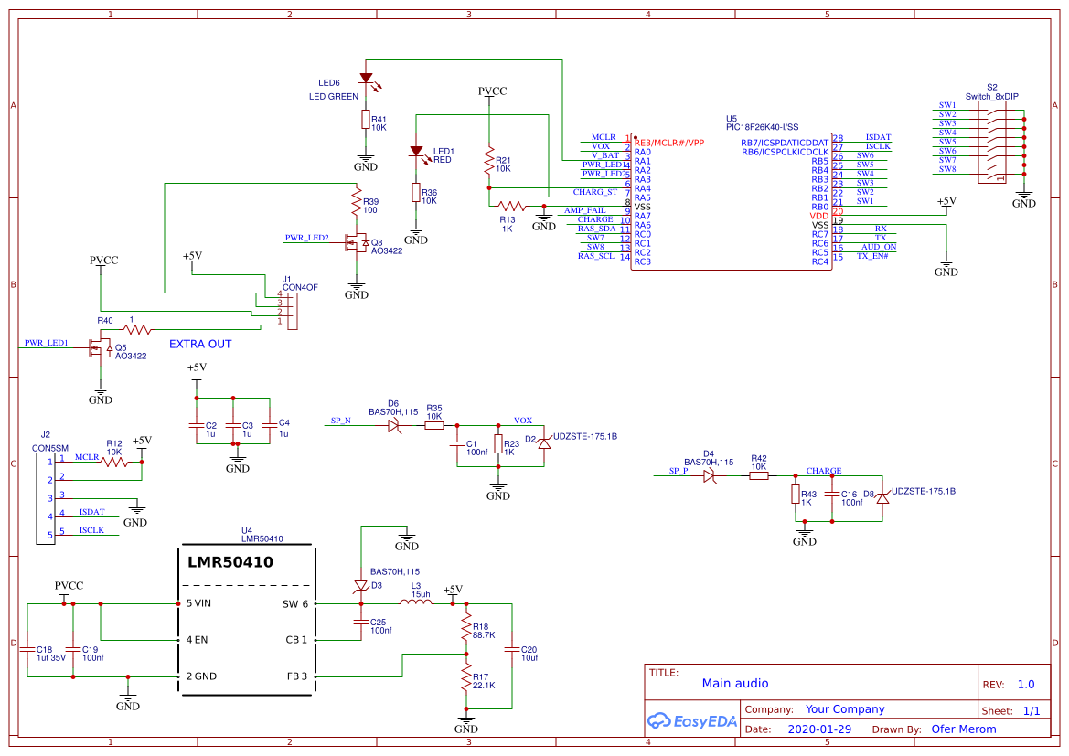1069x756 pixels.
Task: Click the red LED1 symbol
Action: pos(417,149)
